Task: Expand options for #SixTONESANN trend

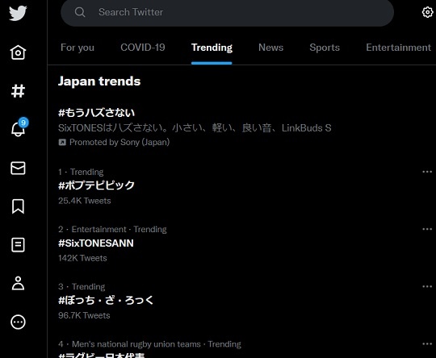Action: tap(427, 229)
